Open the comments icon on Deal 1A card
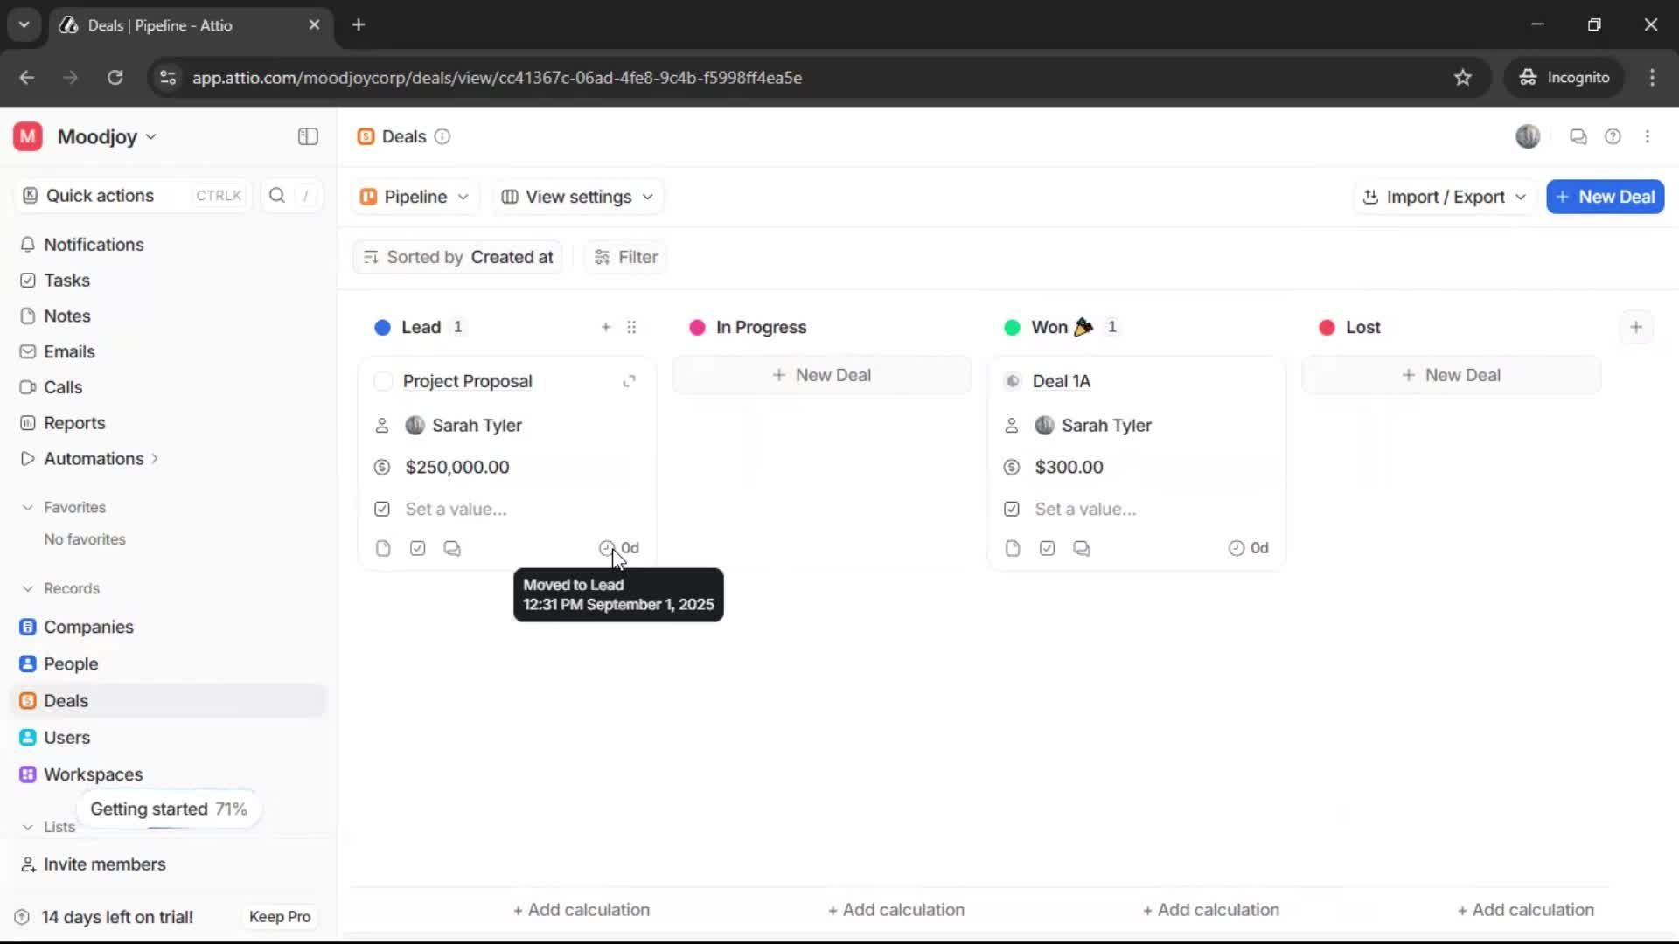Screen dimensions: 1679x944 coord(1082,548)
